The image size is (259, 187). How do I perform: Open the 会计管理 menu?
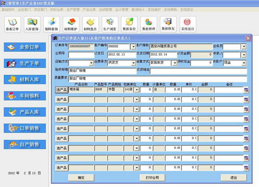122,10
